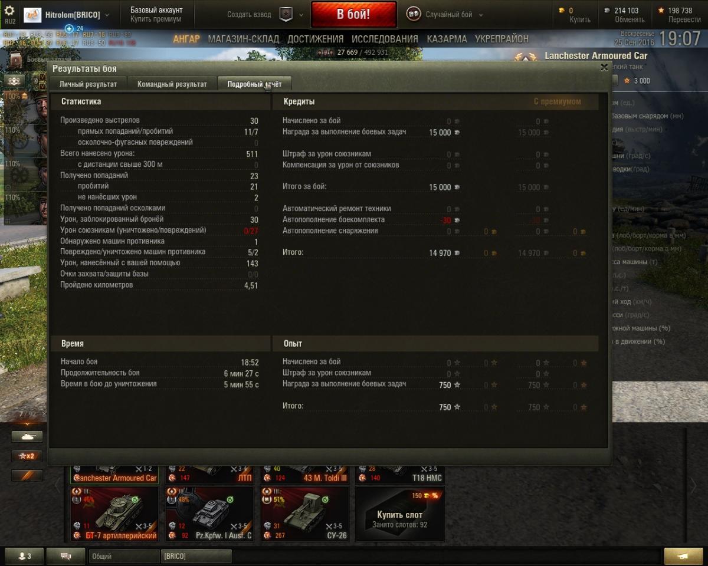Open the Общий chat tab

[x=124, y=556]
